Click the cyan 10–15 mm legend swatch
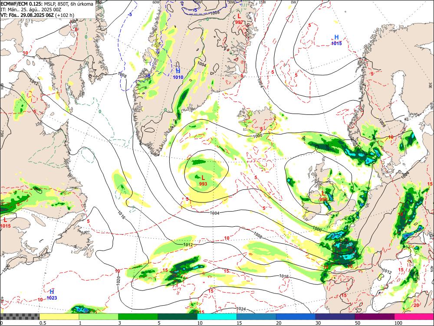This screenshot has height=326, width=434. point(217,316)
